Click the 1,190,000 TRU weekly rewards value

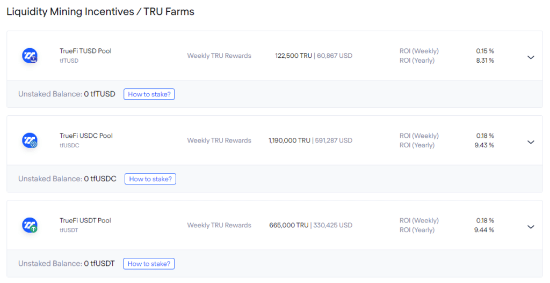tap(290, 140)
